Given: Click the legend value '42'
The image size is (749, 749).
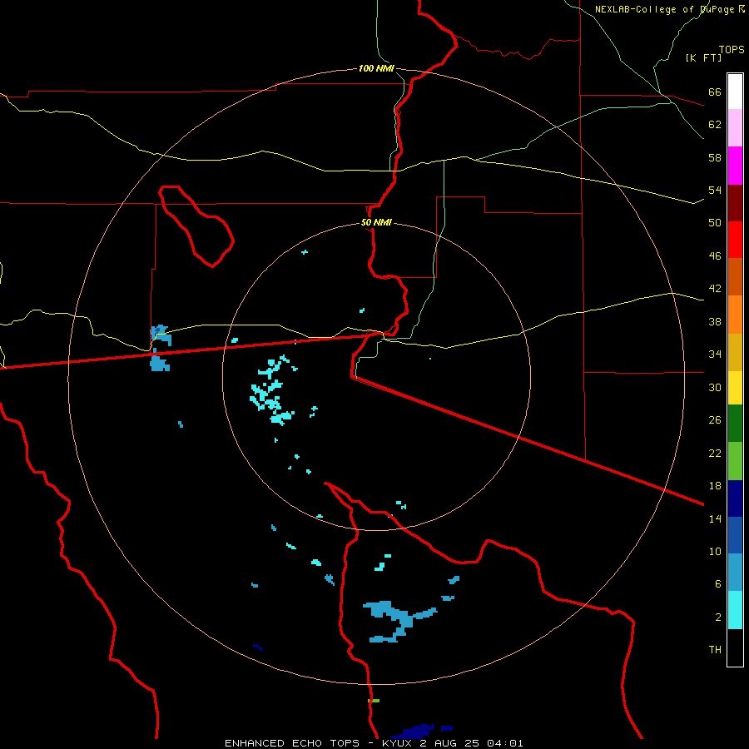Looking at the screenshot, I should tap(715, 289).
